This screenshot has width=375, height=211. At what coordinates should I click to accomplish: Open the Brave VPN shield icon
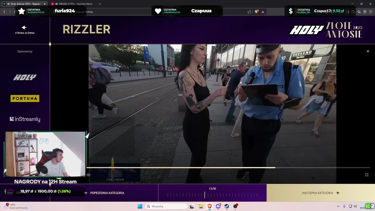[365, 12]
